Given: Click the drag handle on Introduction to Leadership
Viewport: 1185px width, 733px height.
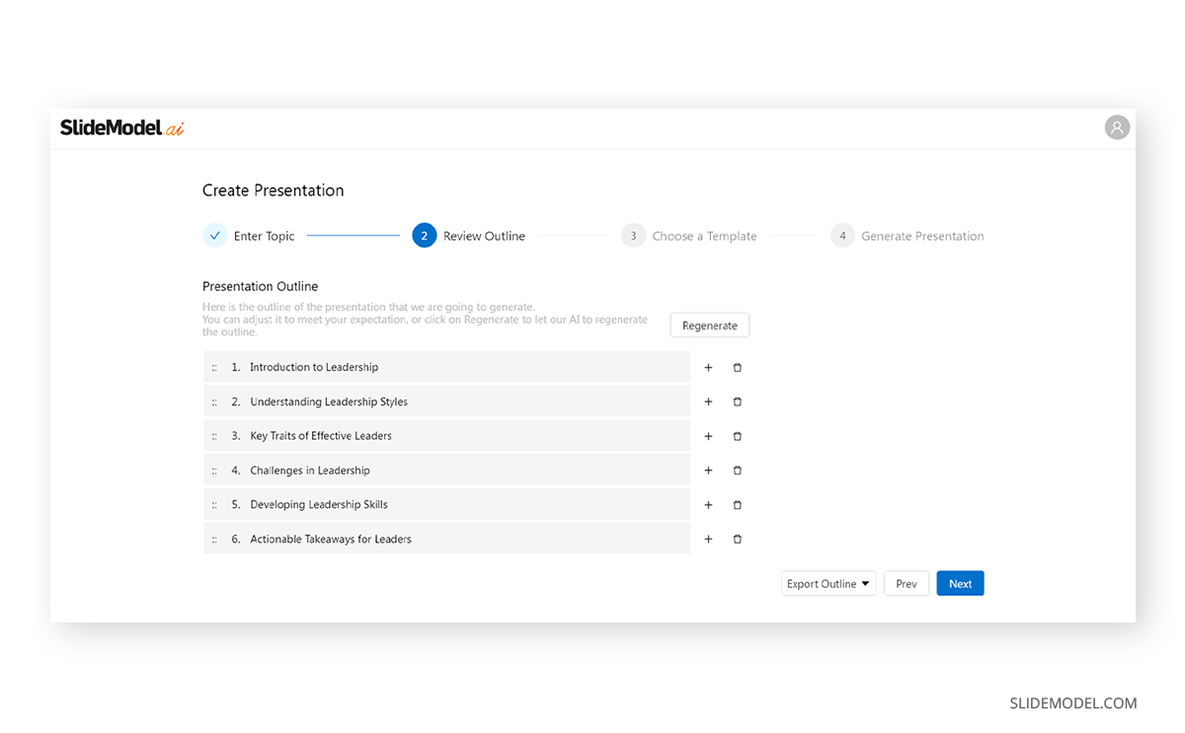Looking at the screenshot, I should click(x=215, y=366).
